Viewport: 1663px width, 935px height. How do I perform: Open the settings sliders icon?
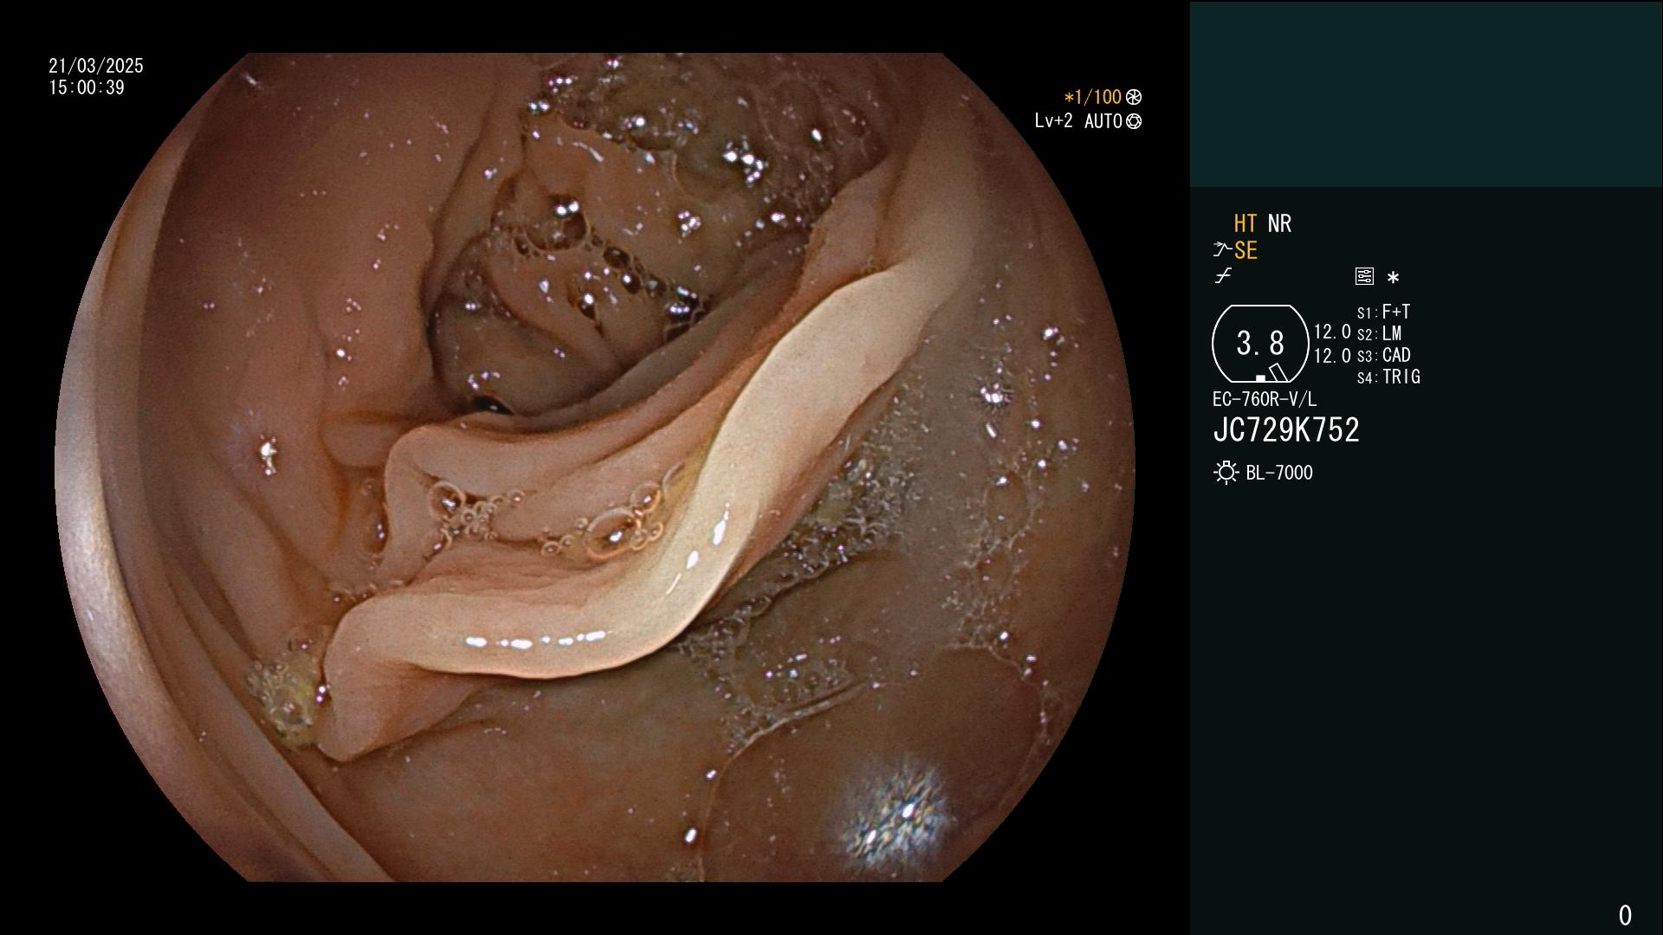coord(1364,276)
